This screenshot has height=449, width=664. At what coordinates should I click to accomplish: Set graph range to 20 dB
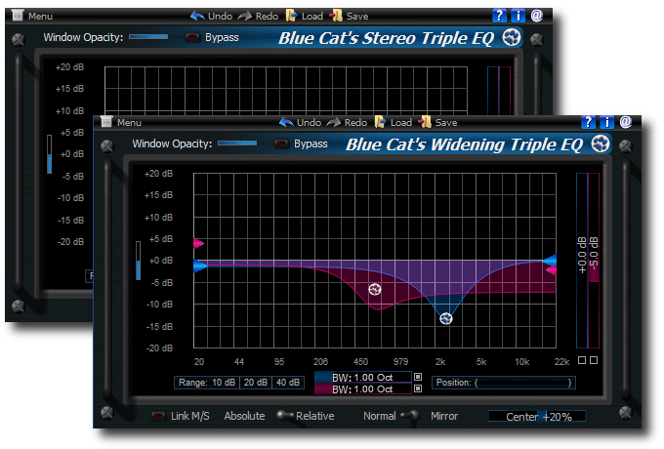click(x=257, y=383)
